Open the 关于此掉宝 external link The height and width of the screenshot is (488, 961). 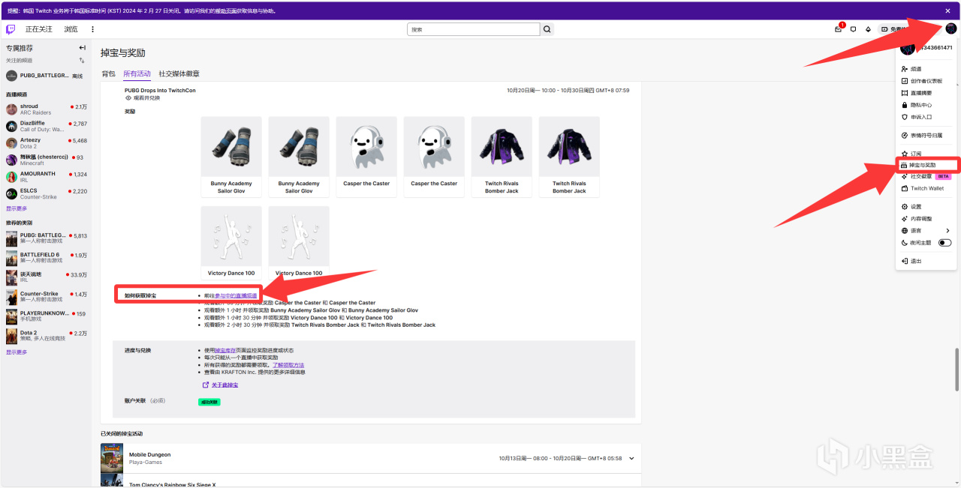pyautogui.click(x=220, y=385)
